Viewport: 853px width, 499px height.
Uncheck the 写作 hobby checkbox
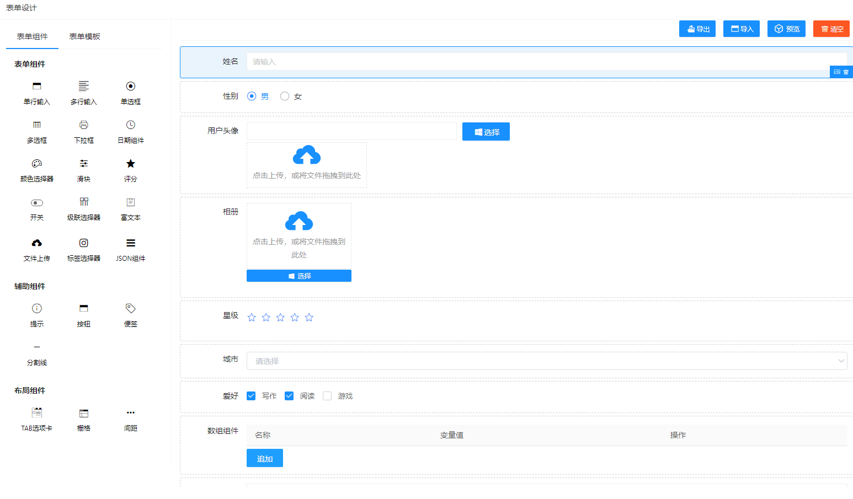251,396
